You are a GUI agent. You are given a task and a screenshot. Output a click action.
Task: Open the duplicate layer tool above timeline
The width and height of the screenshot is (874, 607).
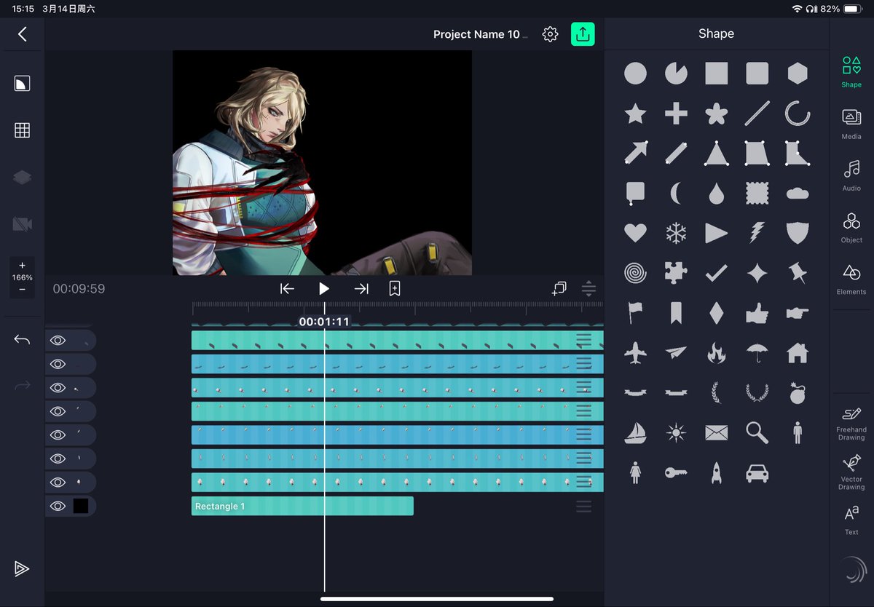559,289
